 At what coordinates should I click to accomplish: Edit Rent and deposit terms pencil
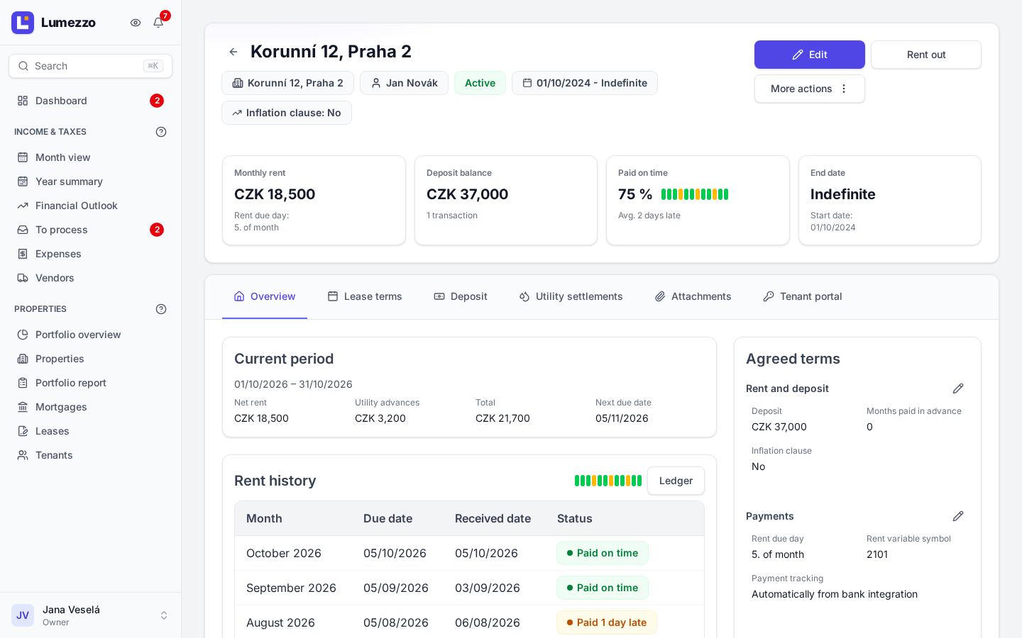coord(958,388)
